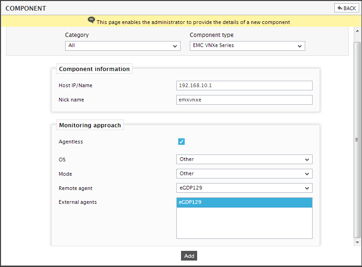Open the Remote agent dropdown
The width and height of the screenshot is (362, 267).
(x=244, y=188)
